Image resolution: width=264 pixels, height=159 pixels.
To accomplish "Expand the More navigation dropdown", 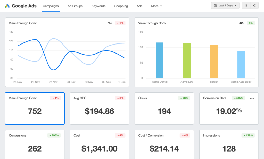I will click(156, 6).
